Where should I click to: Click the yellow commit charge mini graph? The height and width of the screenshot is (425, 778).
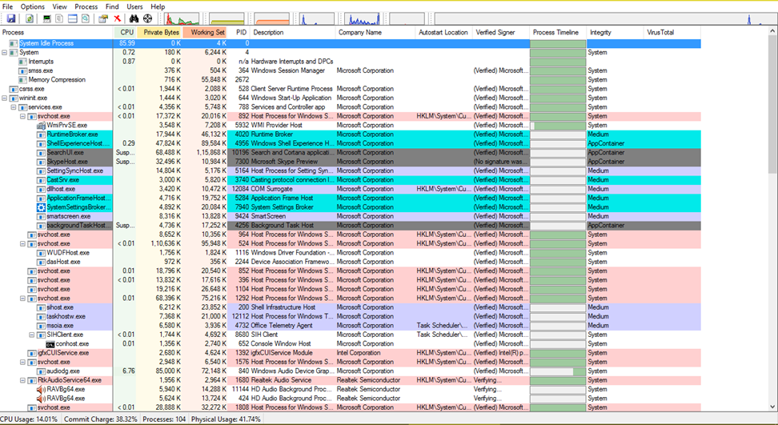227,19
